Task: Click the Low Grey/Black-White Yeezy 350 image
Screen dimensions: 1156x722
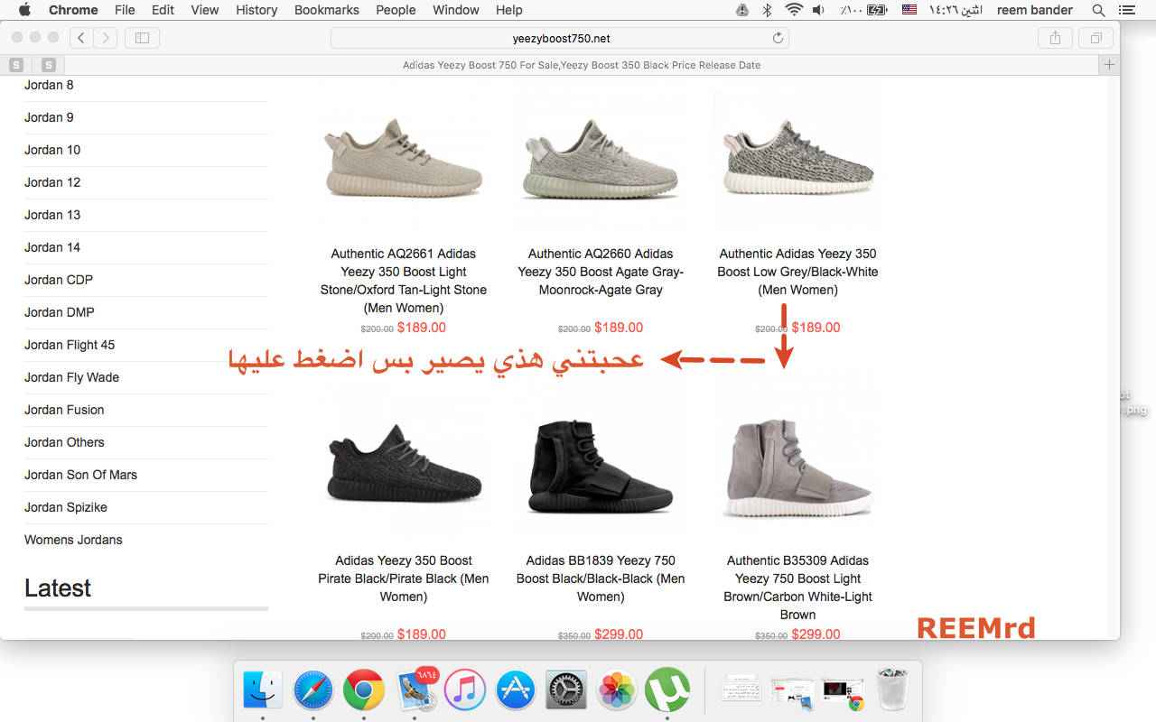Action: pyautogui.click(x=797, y=158)
